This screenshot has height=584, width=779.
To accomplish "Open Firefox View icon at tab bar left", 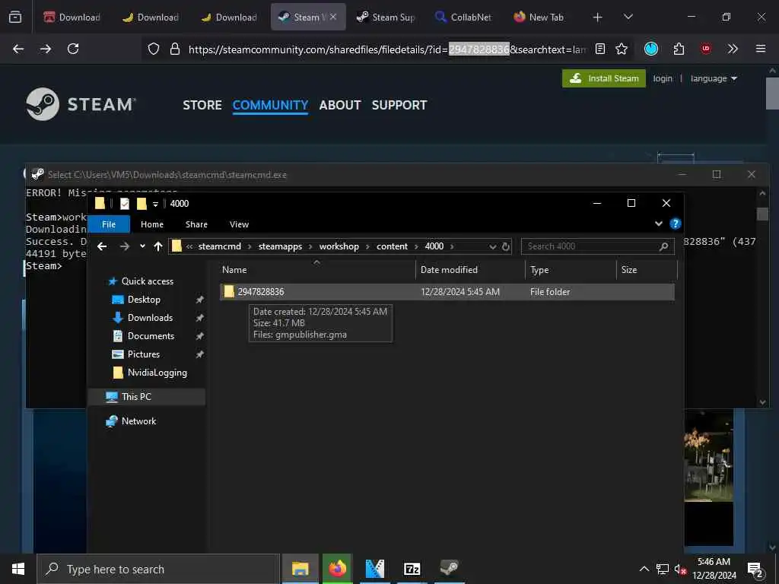I will coord(15,17).
